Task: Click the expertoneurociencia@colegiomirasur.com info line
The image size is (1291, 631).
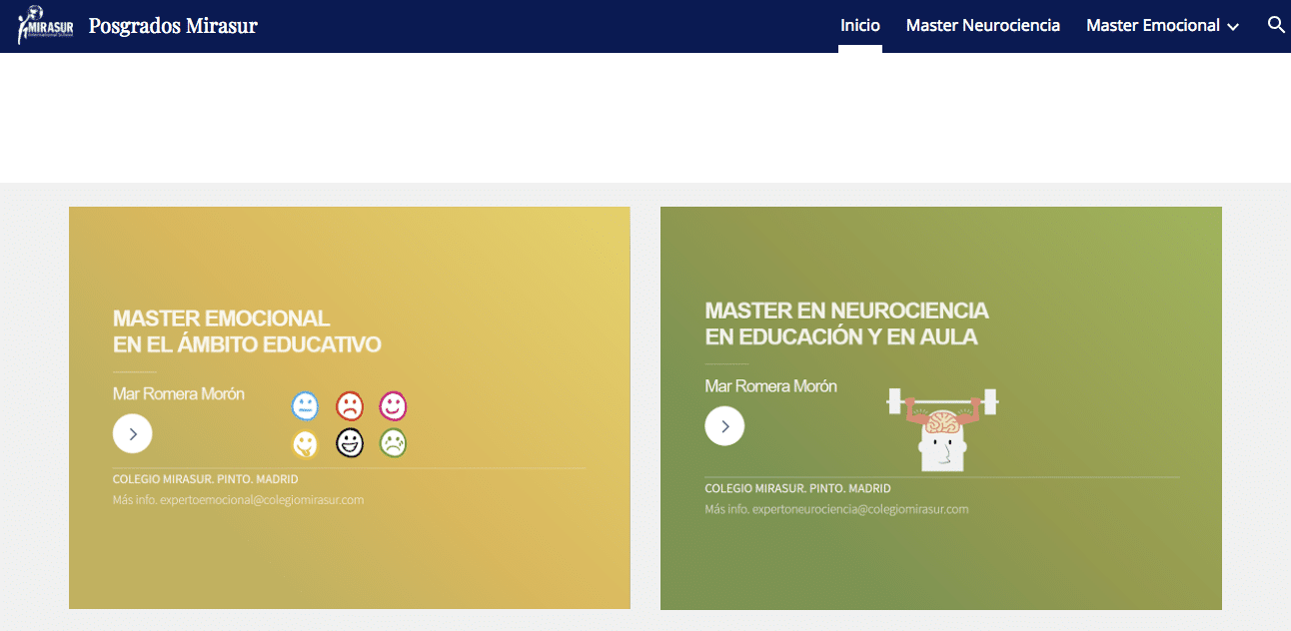Action: click(x=836, y=509)
